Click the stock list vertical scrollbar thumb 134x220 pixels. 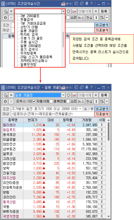tap(108, 131)
